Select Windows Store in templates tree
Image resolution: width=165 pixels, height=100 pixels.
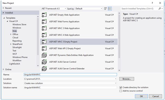click(19, 24)
